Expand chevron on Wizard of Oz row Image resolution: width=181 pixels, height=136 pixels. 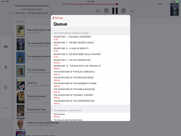coord(178,58)
